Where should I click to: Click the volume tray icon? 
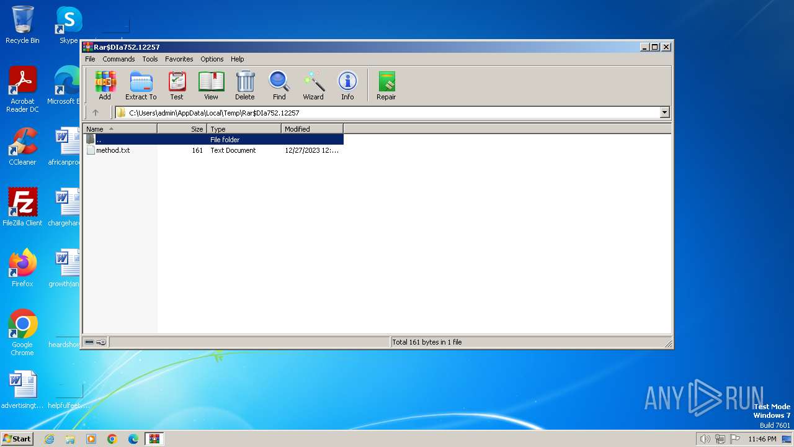[705, 439]
